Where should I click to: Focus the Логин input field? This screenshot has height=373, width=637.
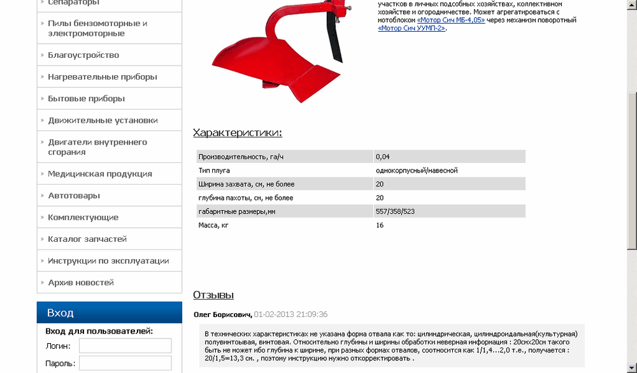[x=125, y=346]
